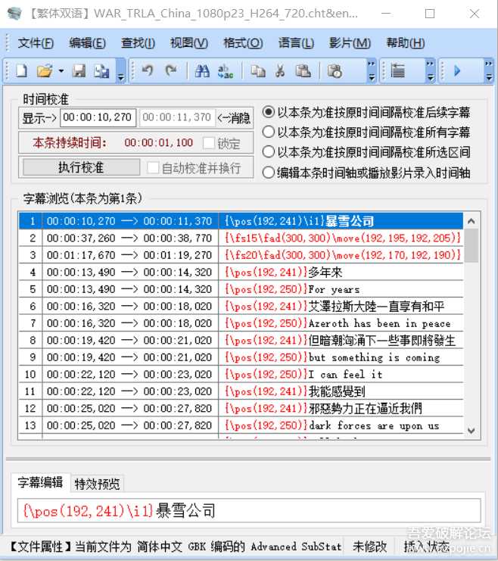Viewport: 498px width, 561px height.
Task: Click the Cut scissors icon
Action: click(x=280, y=71)
